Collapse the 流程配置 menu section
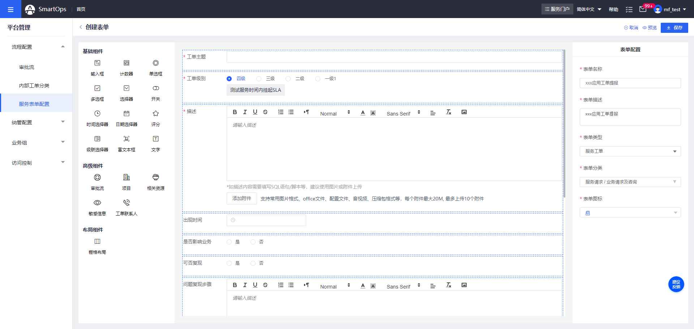 pos(36,47)
